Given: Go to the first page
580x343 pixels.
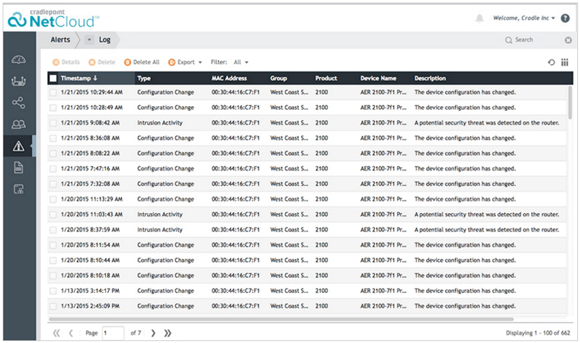Looking at the screenshot, I should tap(56, 333).
